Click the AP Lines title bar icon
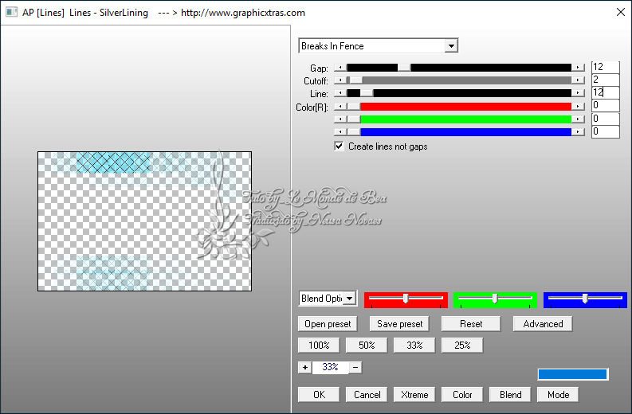Screen dimensions: 632x414 point(11,12)
